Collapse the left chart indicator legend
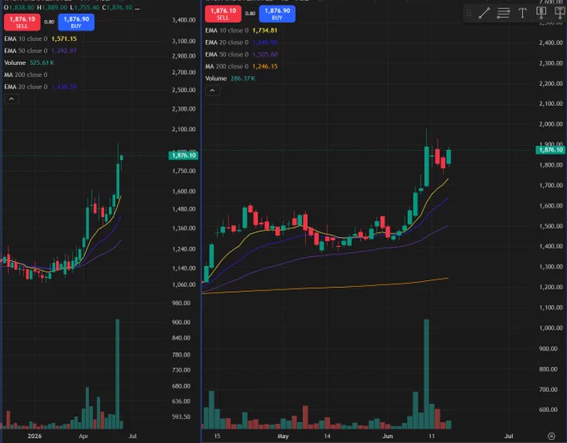Viewport: 567px width, 443px height. 12,98
